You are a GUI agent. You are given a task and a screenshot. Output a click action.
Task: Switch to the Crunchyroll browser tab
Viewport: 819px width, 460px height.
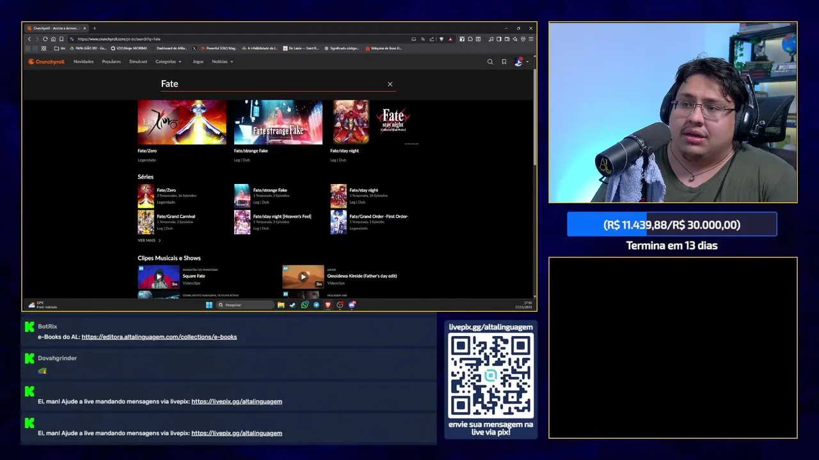point(56,28)
